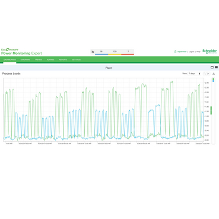
Task: Open the supervisor user profile icon
Action: [x=175, y=52]
